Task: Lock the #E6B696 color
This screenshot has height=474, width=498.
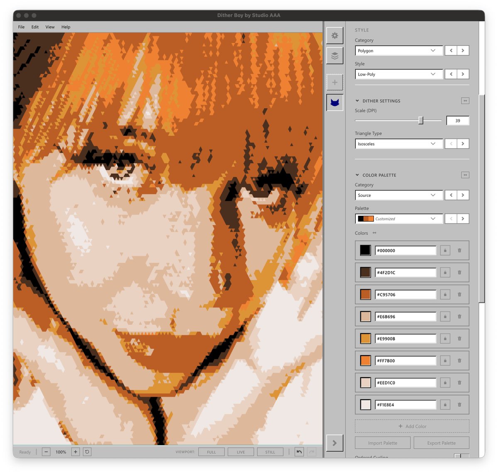Action: [x=445, y=316]
